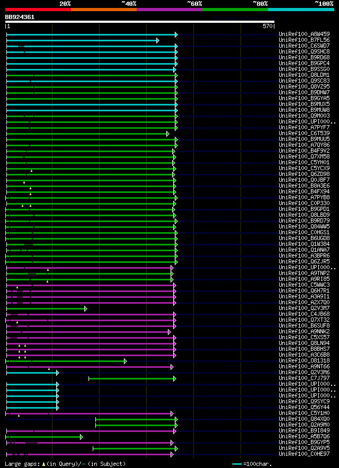Select the UniRef100_C5YCX9 label
This screenshot has width=339, height=468.
click(x=304, y=169)
